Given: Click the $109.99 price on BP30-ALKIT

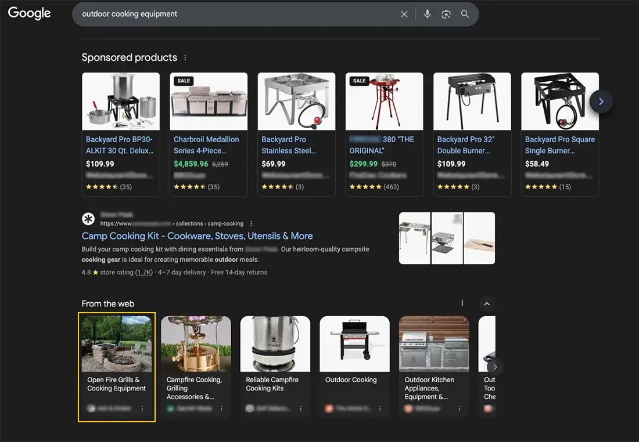Looking at the screenshot, I should (x=100, y=164).
